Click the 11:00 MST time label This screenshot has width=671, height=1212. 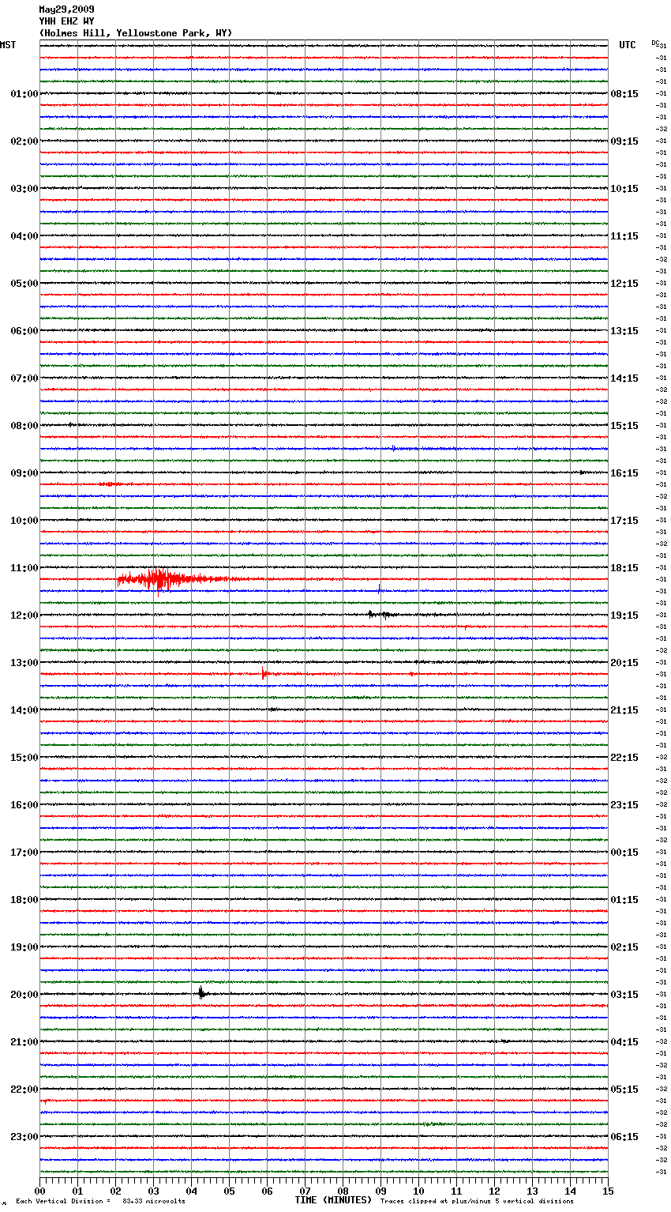(24, 568)
